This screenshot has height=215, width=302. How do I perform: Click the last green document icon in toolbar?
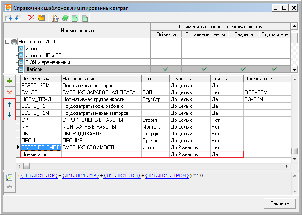pos(85,18)
